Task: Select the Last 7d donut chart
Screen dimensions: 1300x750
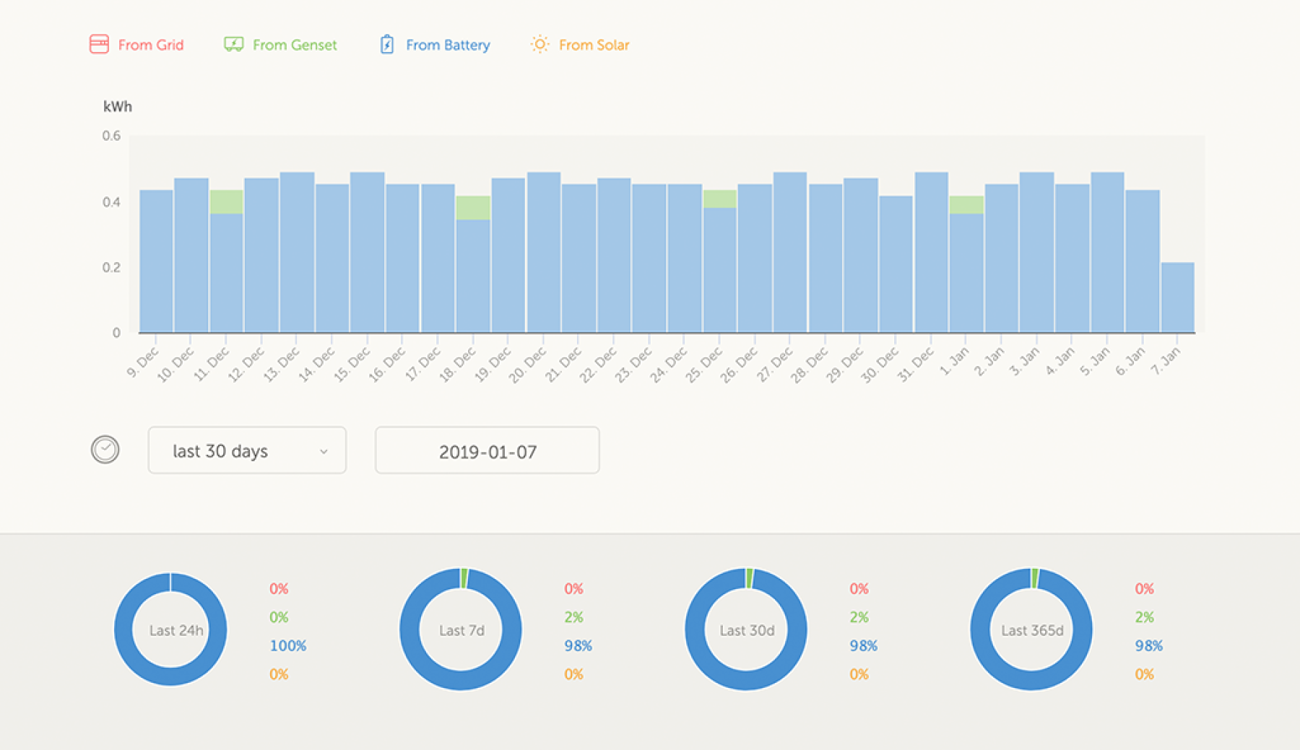Action: coord(461,629)
